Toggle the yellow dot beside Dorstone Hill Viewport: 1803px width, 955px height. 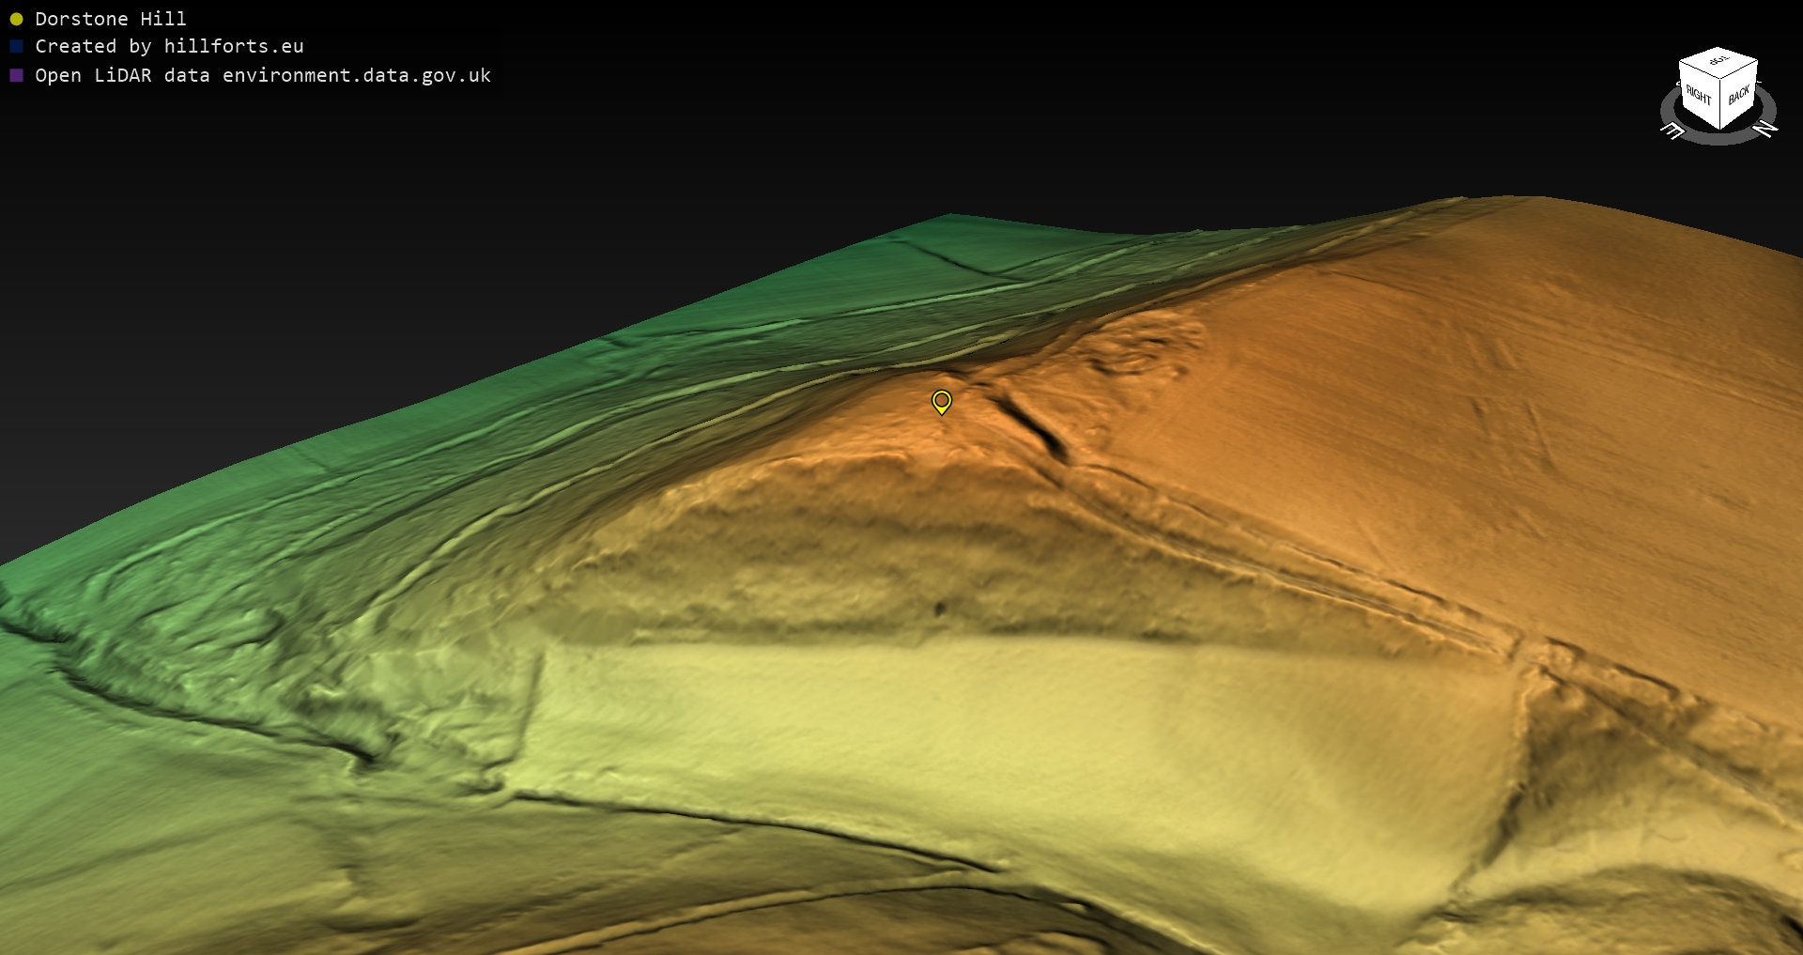pos(16,19)
